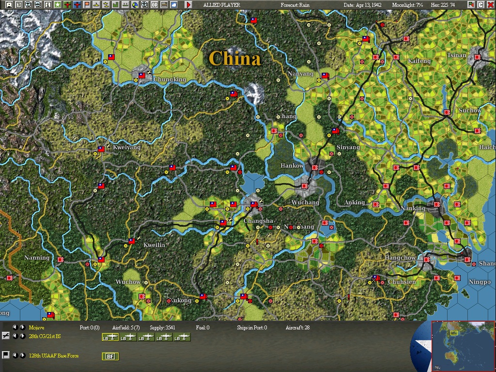The image size is (496, 372).
Task: Click previous arrow beside 128th USAAF Base Force
Action: [15, 356]
